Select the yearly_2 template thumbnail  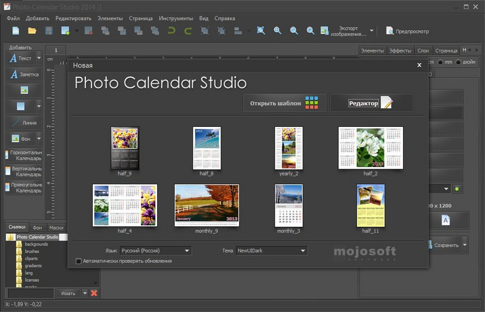coord(289,148)
